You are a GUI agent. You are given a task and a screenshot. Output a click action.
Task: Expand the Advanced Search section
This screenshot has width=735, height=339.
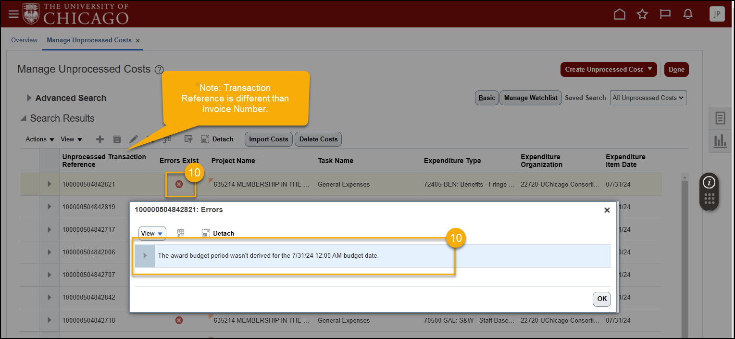pos(30,98)
